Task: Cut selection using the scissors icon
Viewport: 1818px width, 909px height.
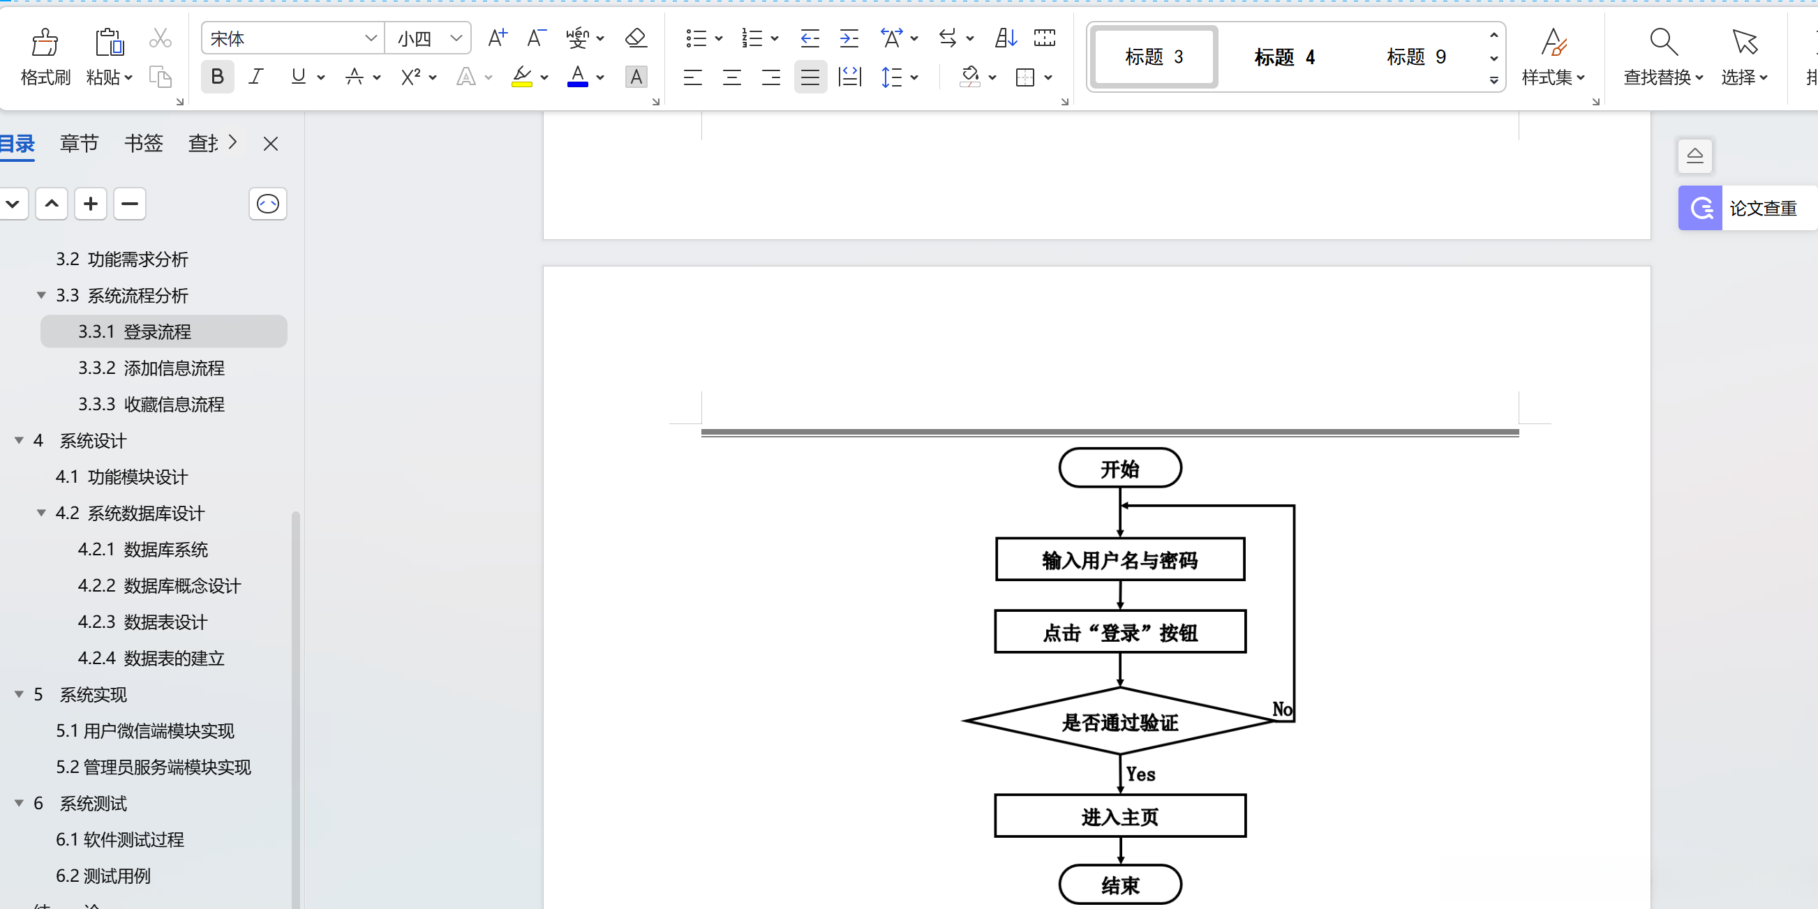Action: click(161, 38)
